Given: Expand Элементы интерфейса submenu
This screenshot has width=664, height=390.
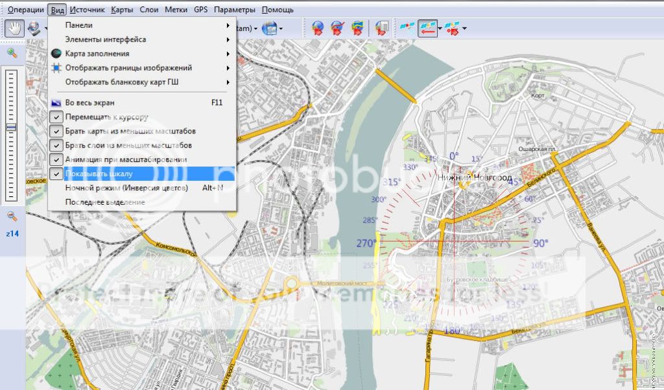Looking at the screenshot, I should pyautogui.click(x=141, y=40).
